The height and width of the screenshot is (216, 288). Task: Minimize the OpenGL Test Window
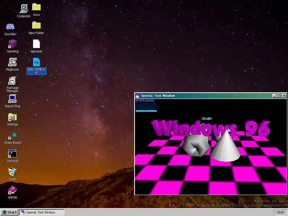click(274, 96)
